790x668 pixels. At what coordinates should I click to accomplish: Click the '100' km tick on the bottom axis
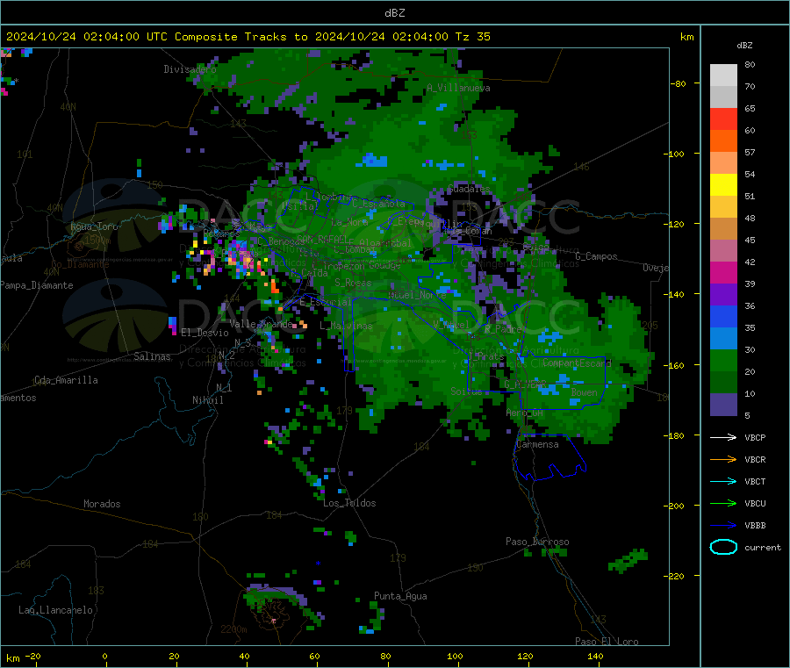[455, 656]
